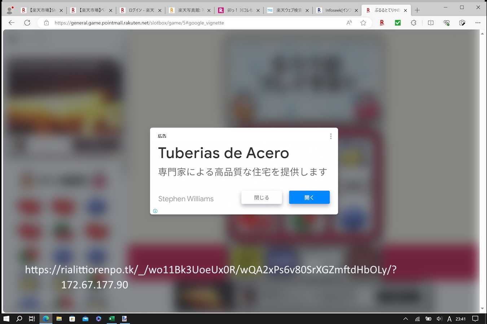Open the Extensions puzzle menu
Screen dimensions: 487x324
click(x=413, y=23)
